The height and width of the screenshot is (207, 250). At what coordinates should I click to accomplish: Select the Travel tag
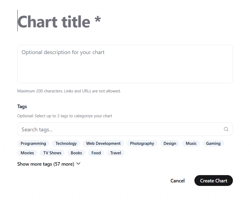[115, 153]
